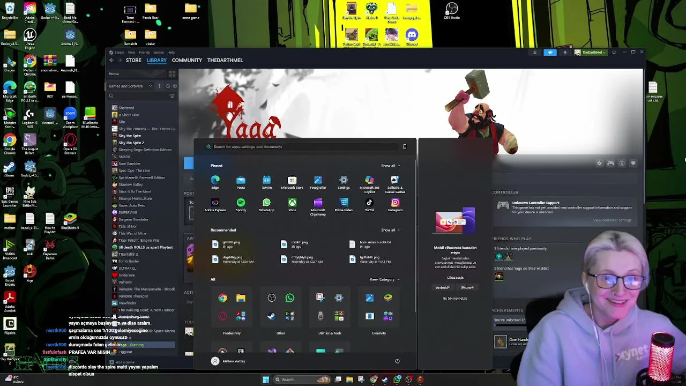Open the THEDARTHMEL profile tab
This screenshot has width=686, height=386.
pos(225,60)
